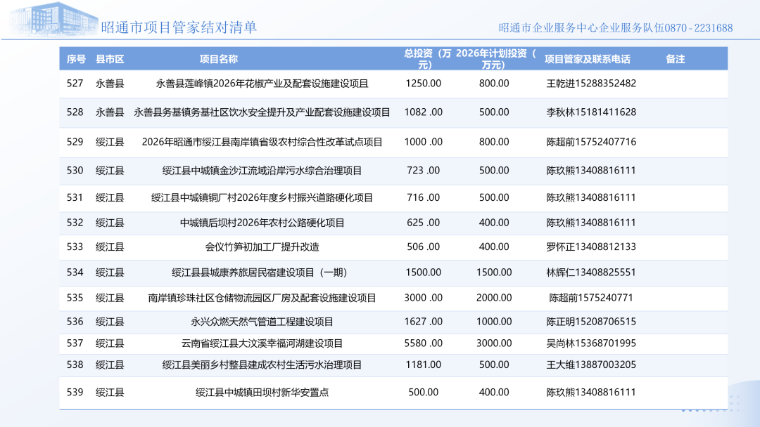Select row number 528
The height and width of the screenshot is (427, 760).
click(75, 112)
